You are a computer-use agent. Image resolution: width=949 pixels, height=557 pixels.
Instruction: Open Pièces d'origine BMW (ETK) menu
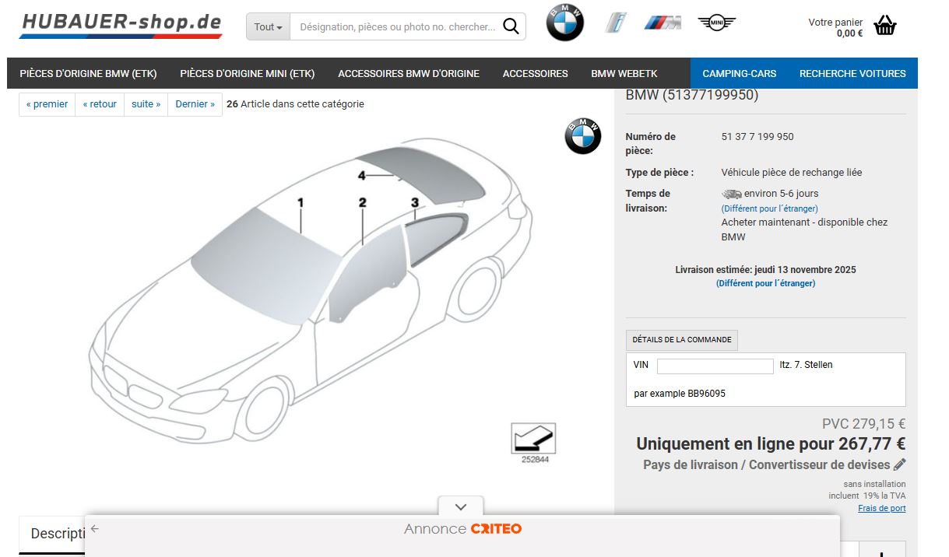pyautogui.click(x=88, y=73)
